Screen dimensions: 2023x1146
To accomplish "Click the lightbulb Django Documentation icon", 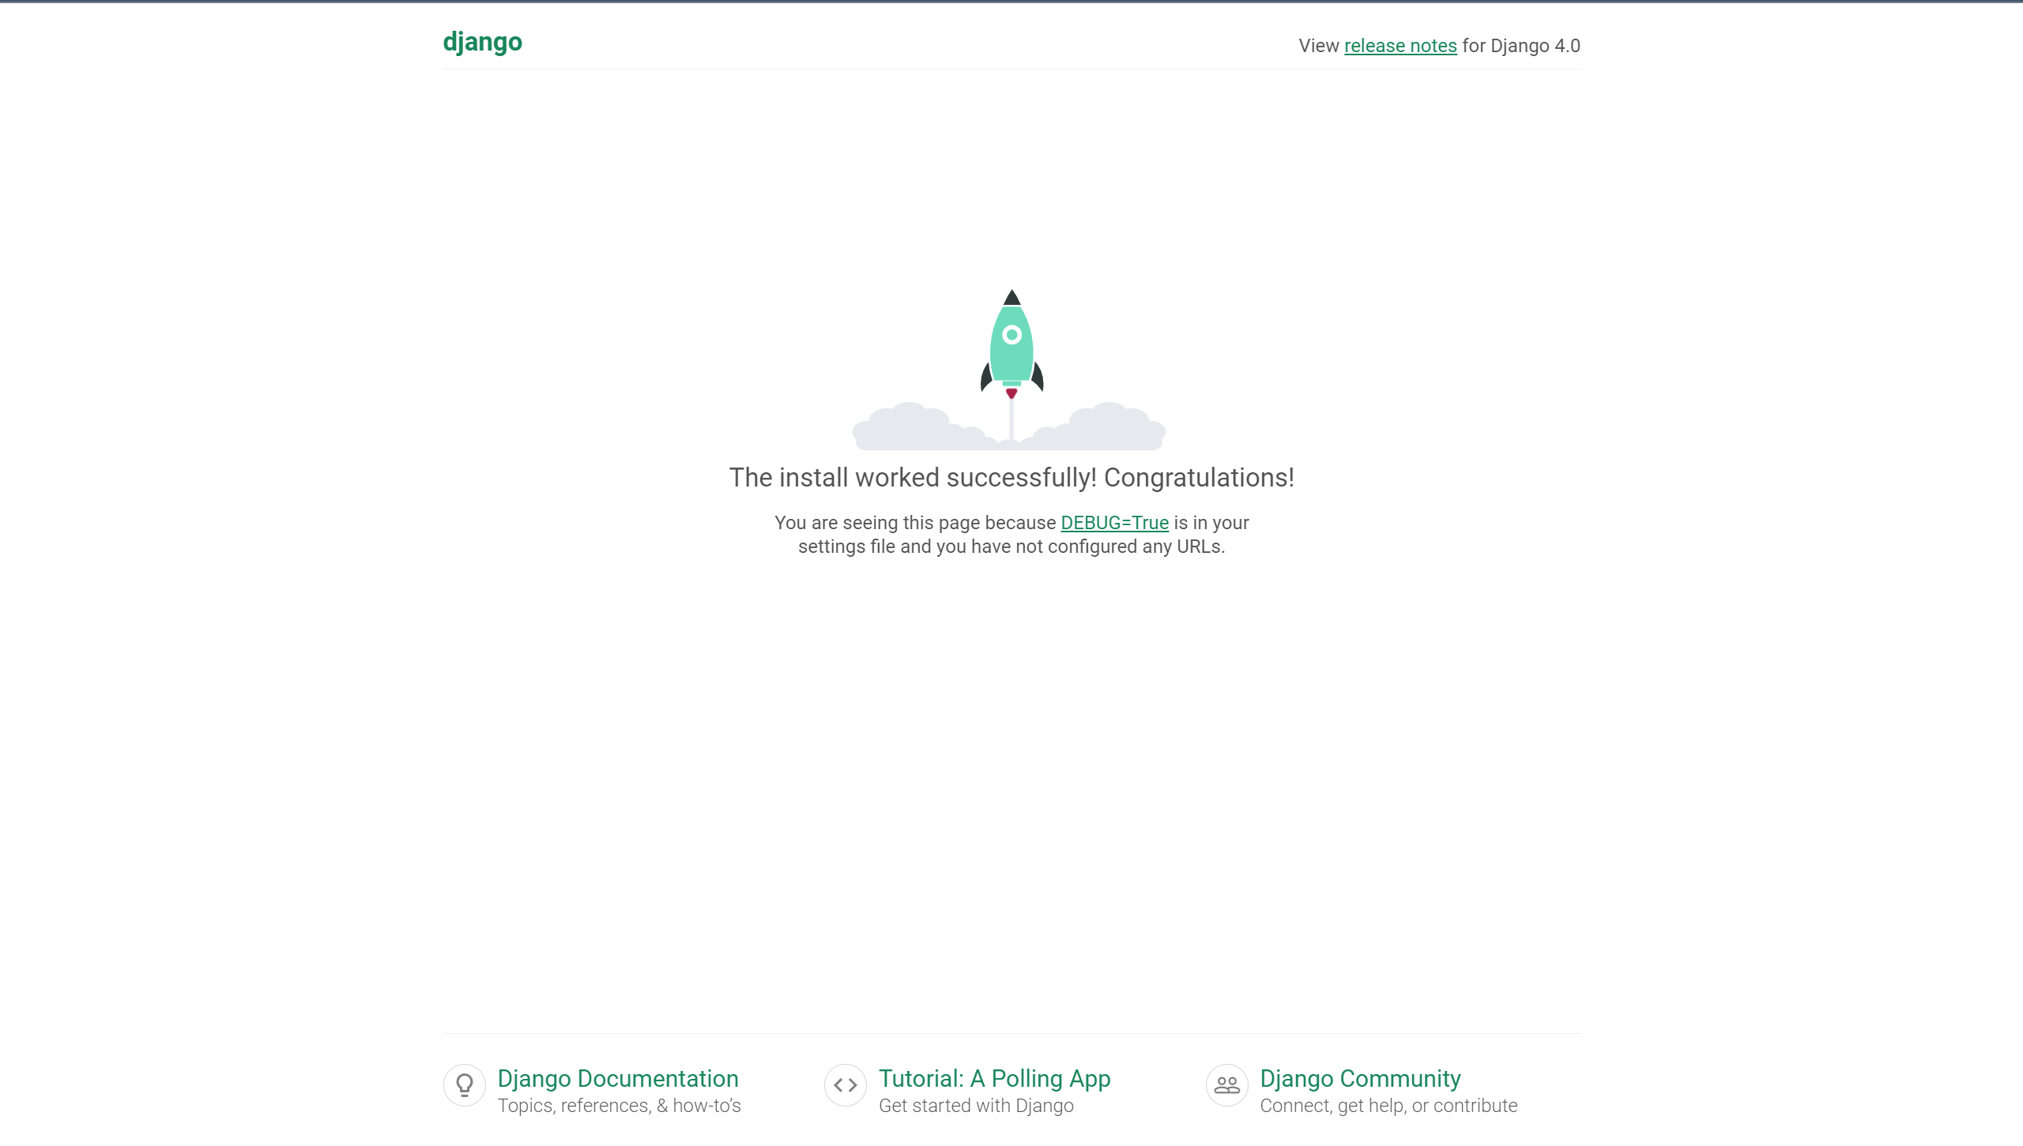I will 465,1084.
